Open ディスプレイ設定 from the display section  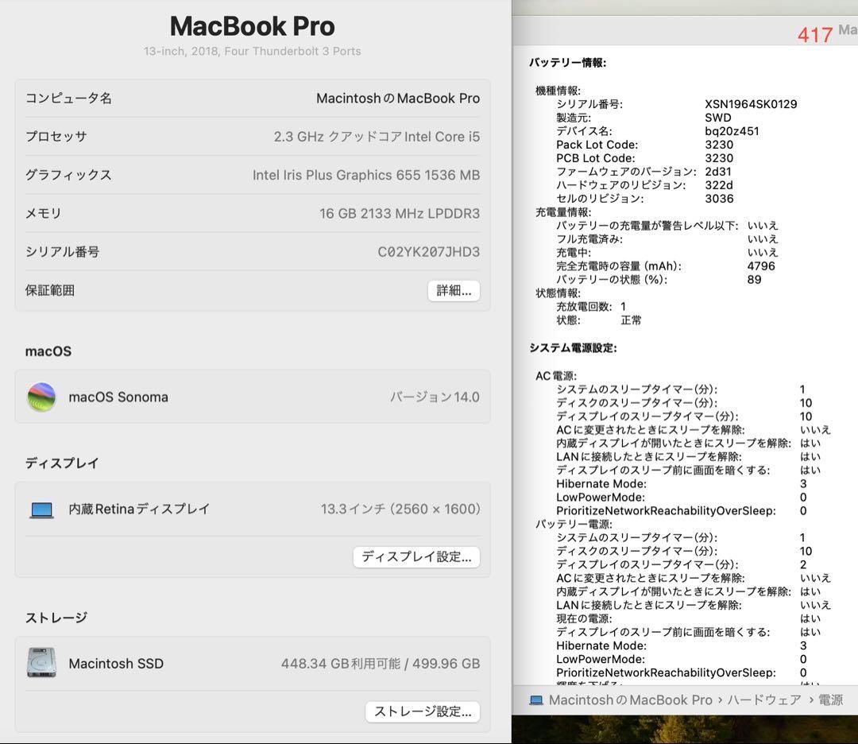coord(415,557)
